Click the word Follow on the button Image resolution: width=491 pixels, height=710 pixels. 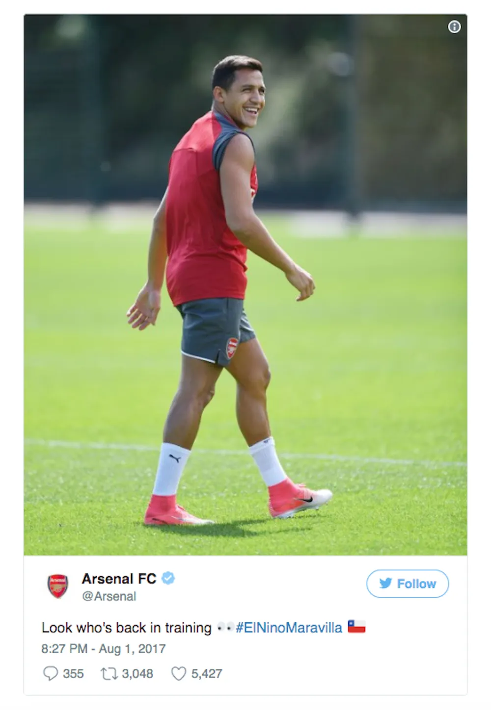click(416, 583)
